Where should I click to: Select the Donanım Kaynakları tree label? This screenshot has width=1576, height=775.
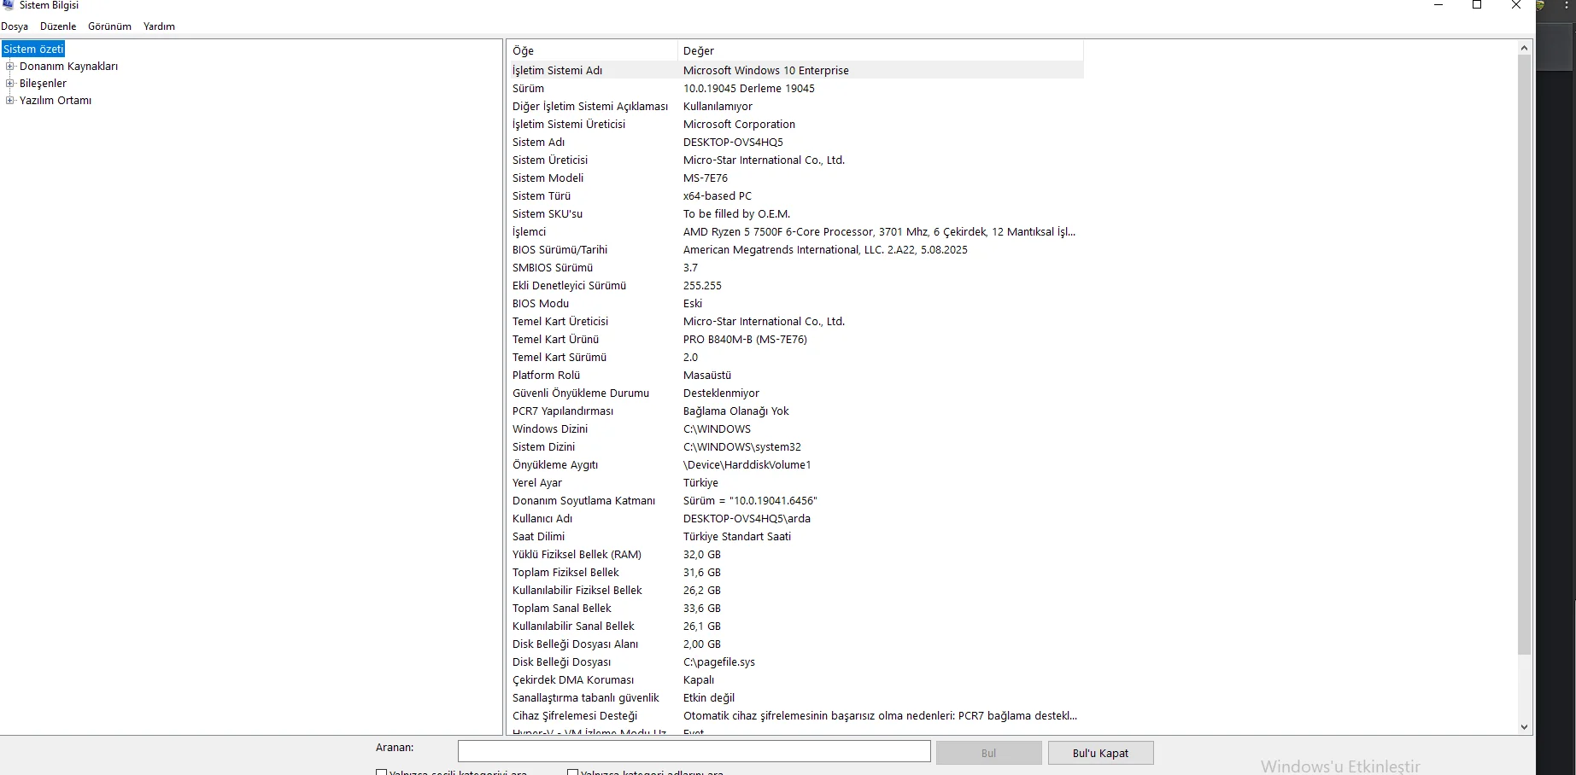(68, 66)
